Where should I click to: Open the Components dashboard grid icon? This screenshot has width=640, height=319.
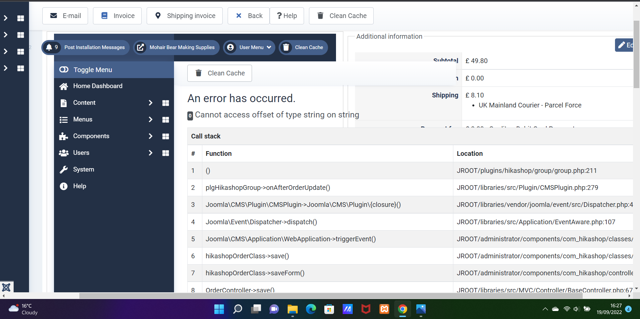point(166,136)
